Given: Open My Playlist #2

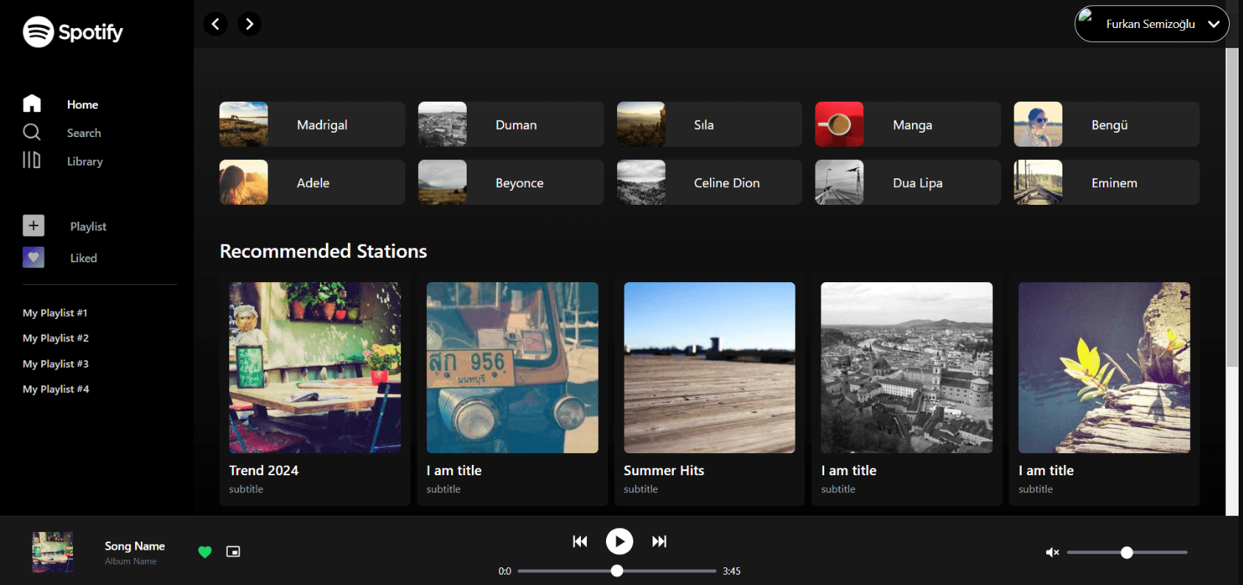Looking at the screenshot, I should click(56, 338).
